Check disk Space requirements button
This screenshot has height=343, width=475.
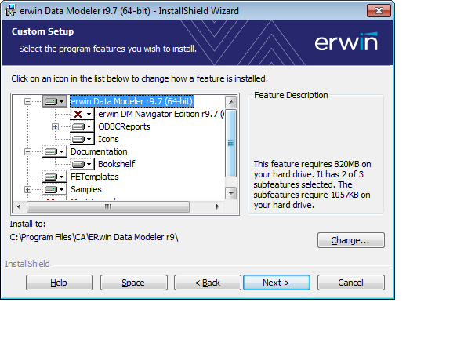tap(133, 283)
